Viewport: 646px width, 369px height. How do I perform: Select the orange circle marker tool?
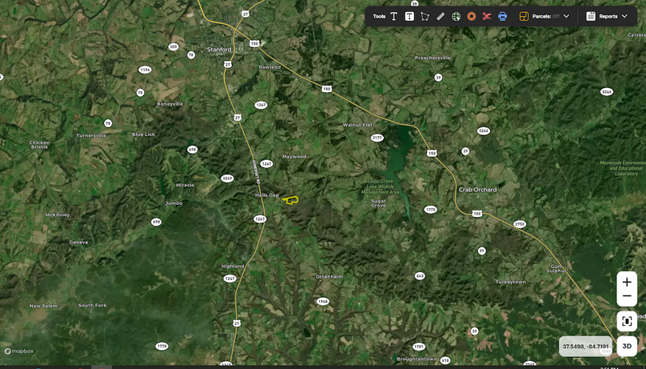(472, 16)
